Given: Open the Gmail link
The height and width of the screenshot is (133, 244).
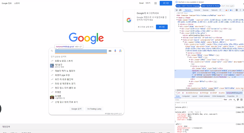Looking at the screenshot, I should pos(141,3).
